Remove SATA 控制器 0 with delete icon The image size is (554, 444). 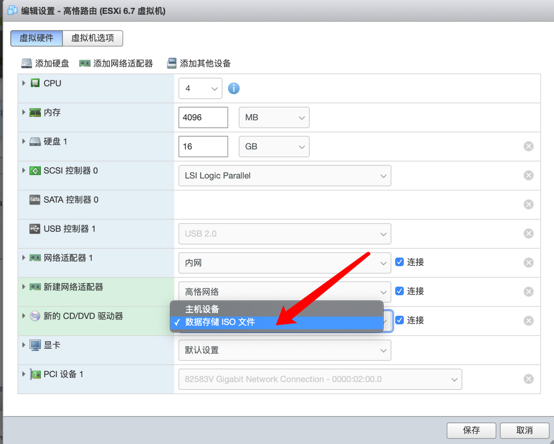pos(529,204)
